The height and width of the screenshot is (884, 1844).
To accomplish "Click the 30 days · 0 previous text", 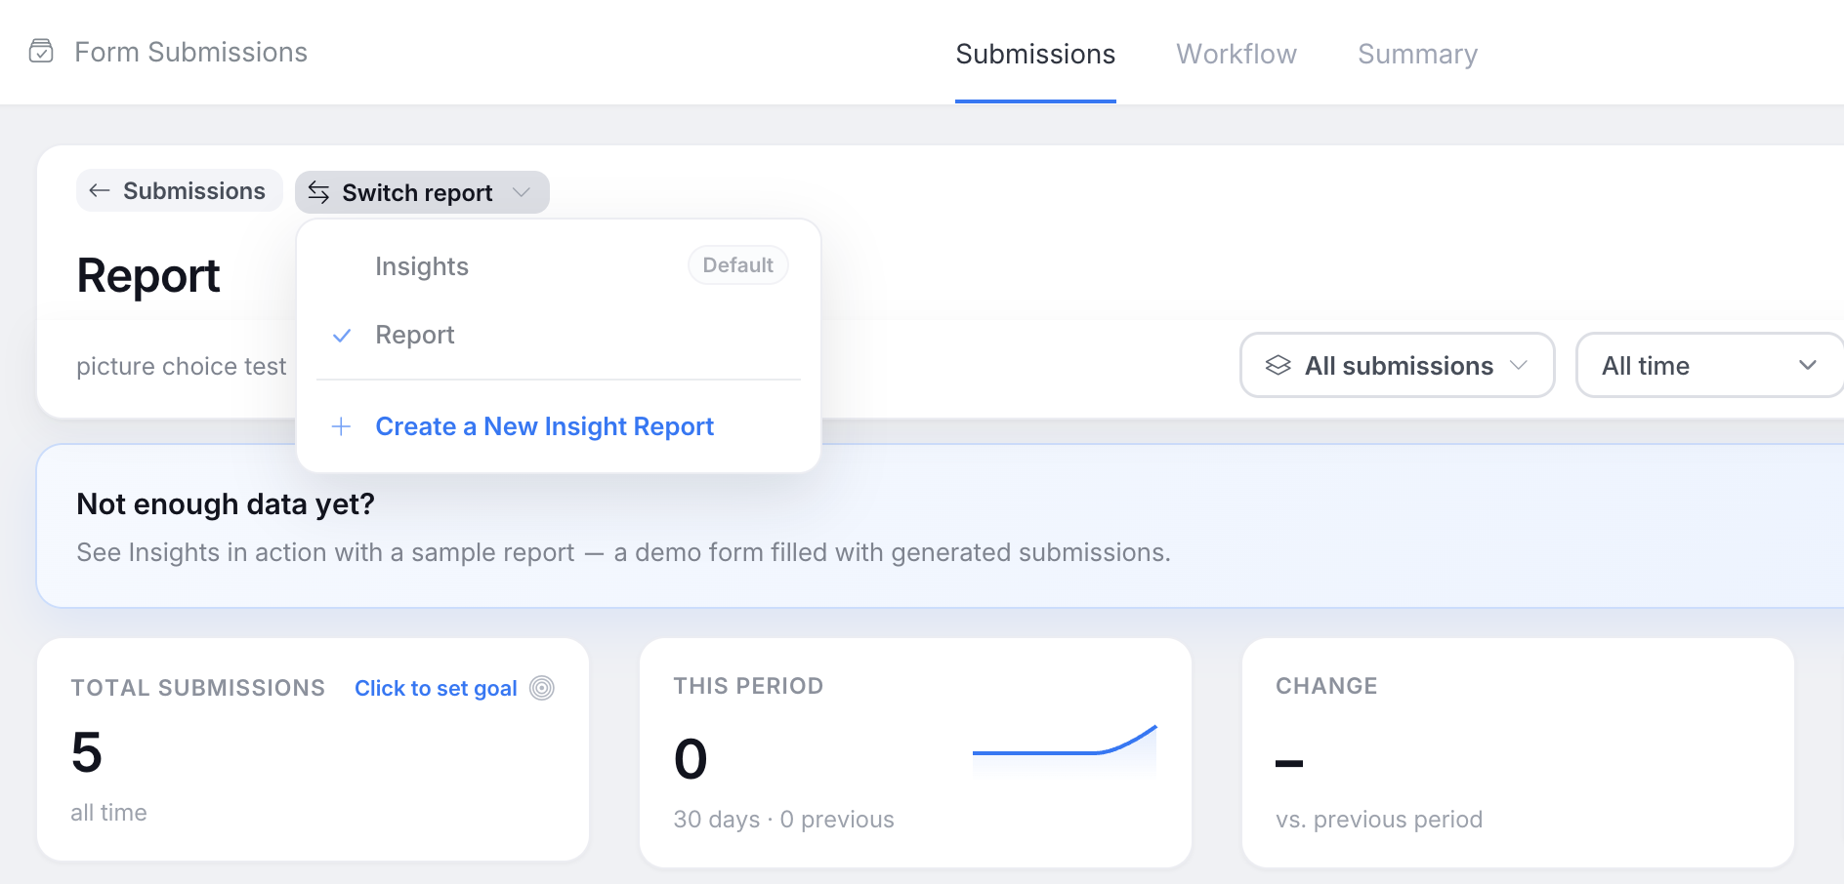I will 783,820.
